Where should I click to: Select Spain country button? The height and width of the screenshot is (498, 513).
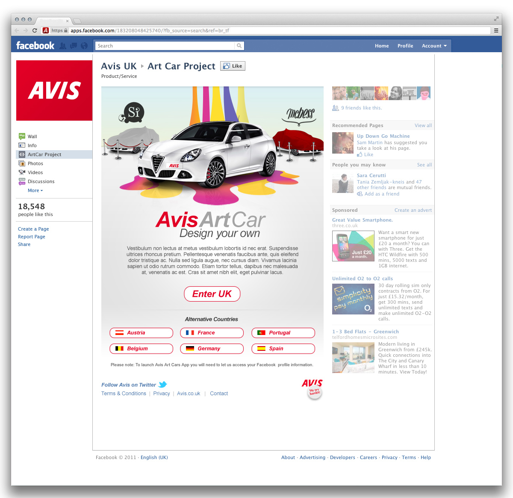283,348
